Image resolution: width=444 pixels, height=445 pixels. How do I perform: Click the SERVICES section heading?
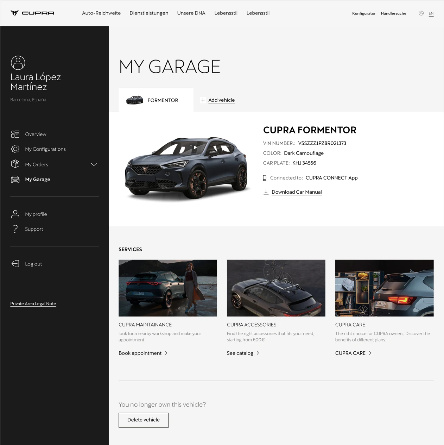coord(130,249)
